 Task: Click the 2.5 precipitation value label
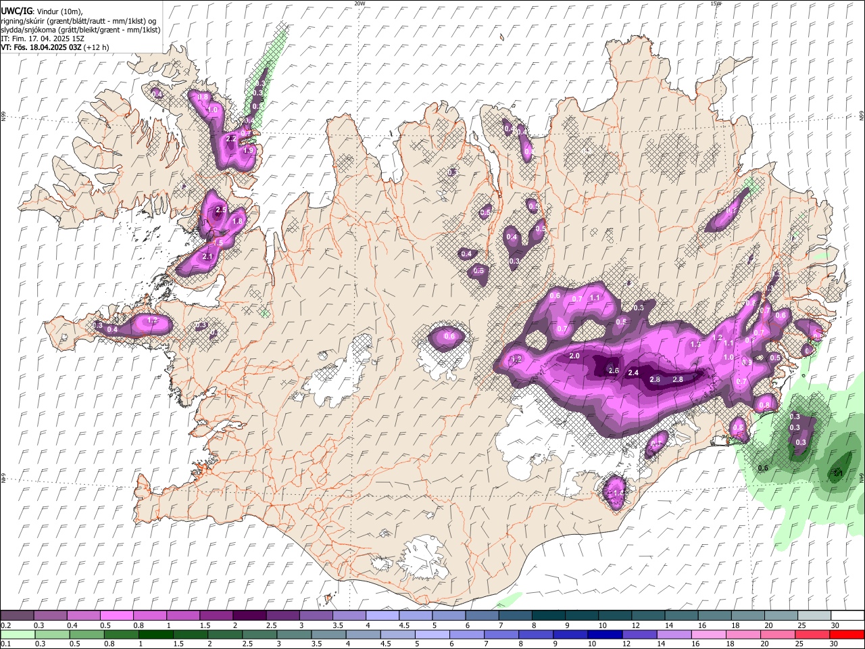(x=221, y=210)
